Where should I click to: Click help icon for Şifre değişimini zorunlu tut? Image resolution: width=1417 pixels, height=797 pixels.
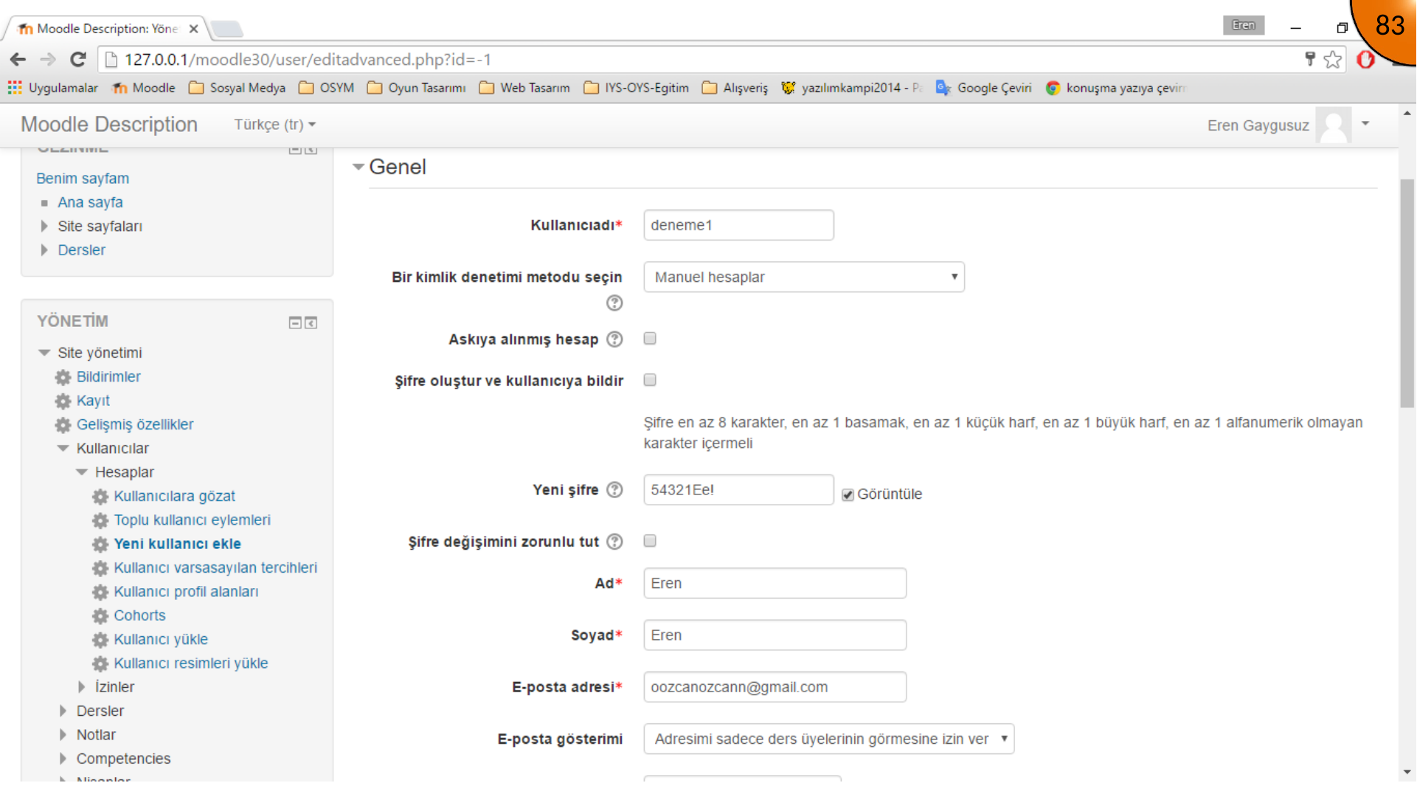pos(614,542)
